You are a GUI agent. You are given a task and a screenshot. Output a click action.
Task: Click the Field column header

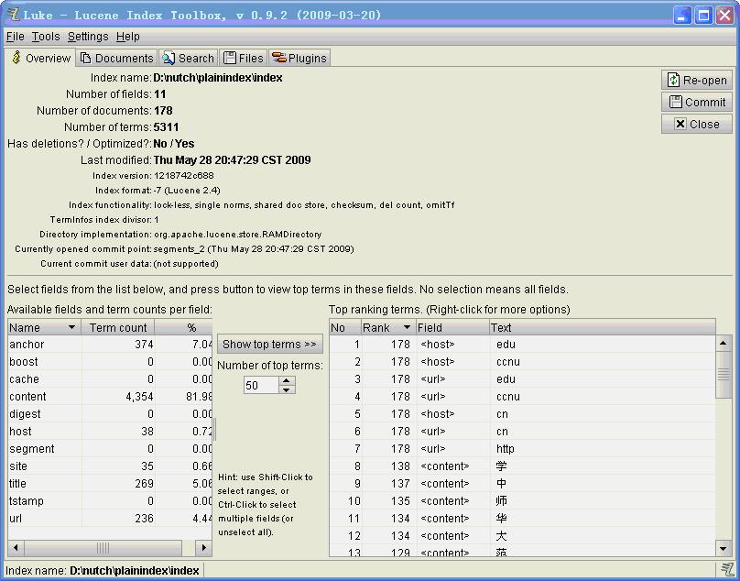[452, 327]
